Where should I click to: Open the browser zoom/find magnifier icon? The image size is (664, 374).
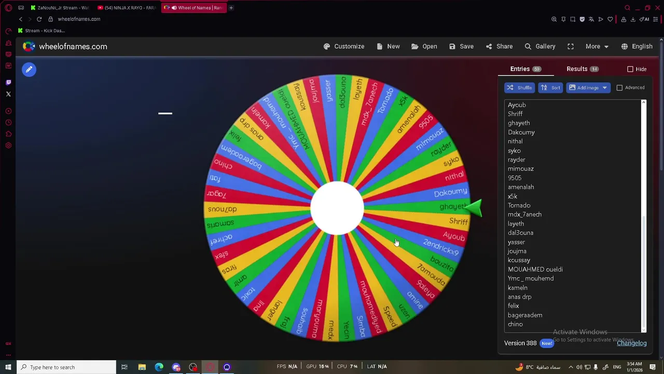554,19
